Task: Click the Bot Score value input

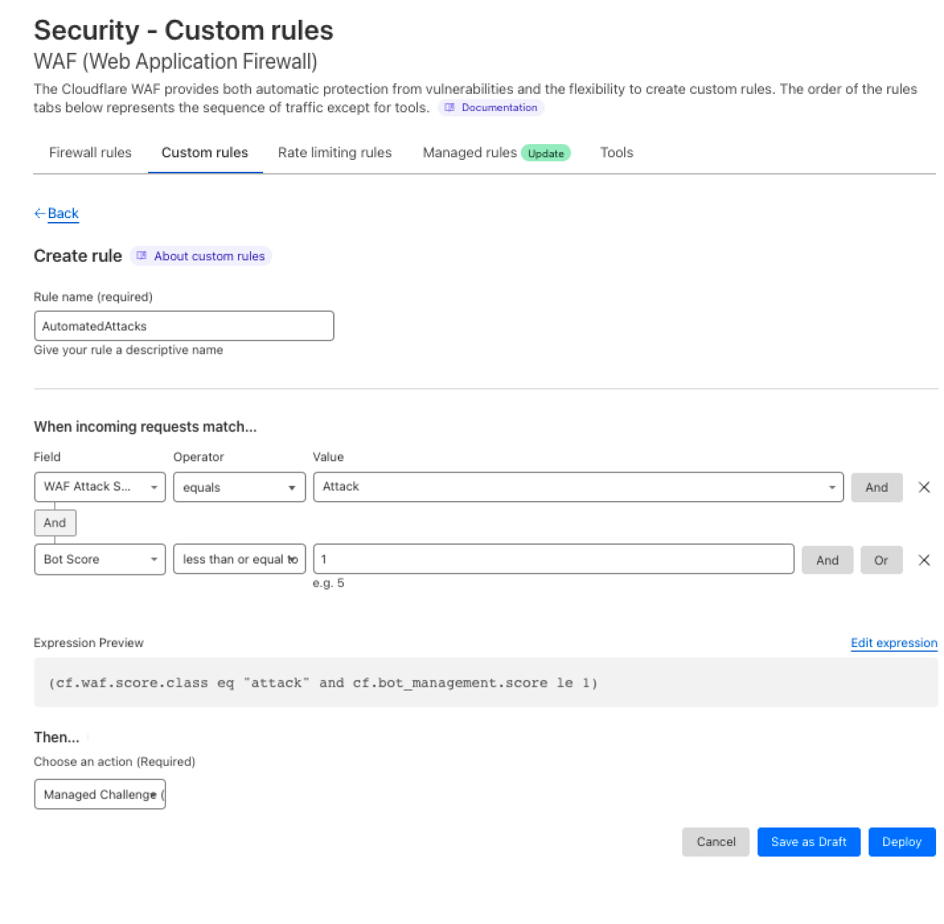Action: click(553, 559)
